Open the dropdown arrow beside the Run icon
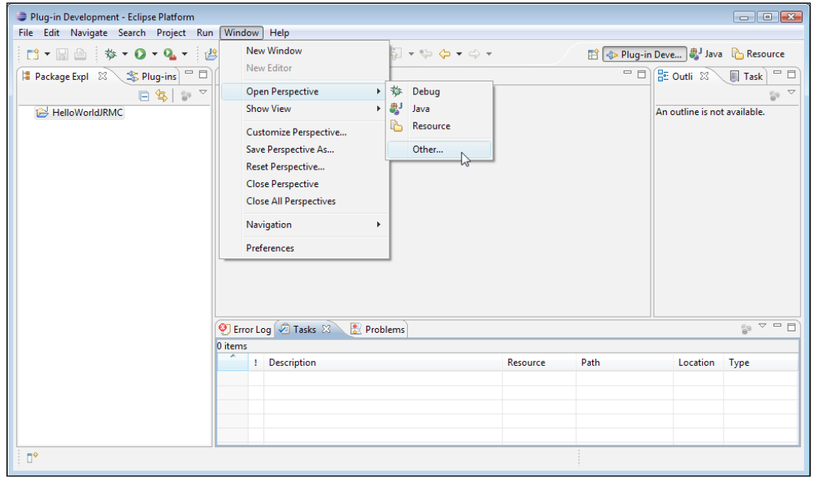This screenshot has height=480, width=818. pyautogui.click(x=154, y=54)
